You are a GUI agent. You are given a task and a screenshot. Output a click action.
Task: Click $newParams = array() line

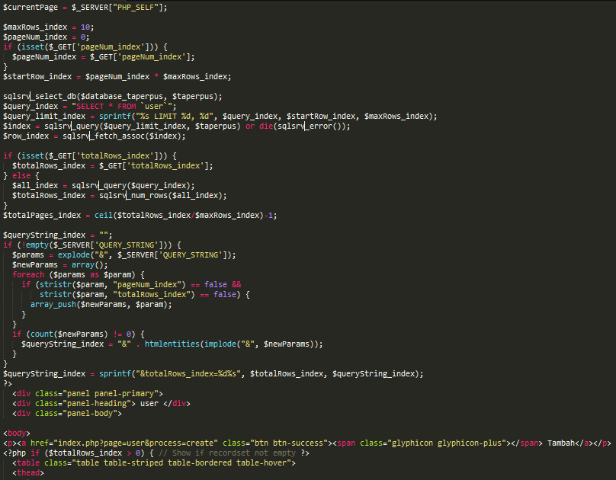pyautogui.click(x=59, y=265)
